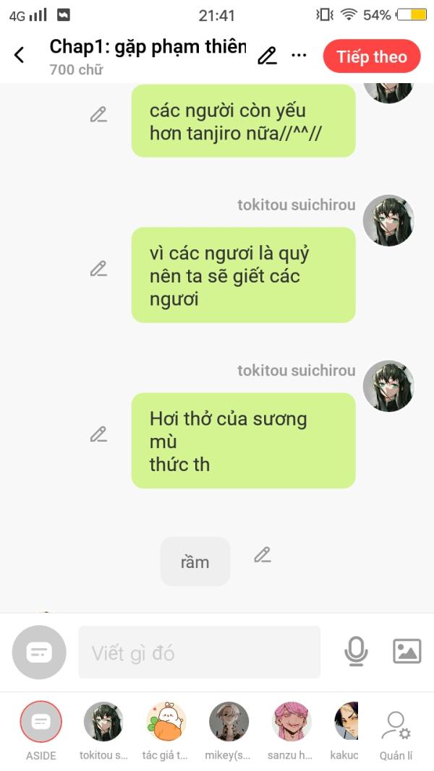Focus the 'Viết gì đó' text field
The image size is (434, 771).
coord(200,652)
